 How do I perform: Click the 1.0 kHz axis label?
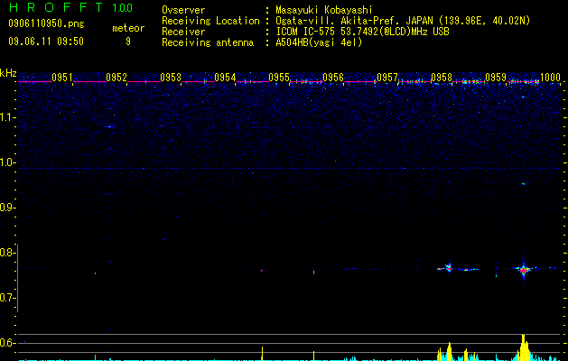click(x=8, y=162)
